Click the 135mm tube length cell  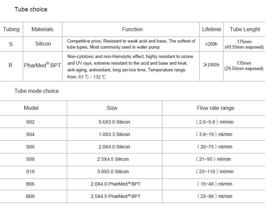(244, 66)
